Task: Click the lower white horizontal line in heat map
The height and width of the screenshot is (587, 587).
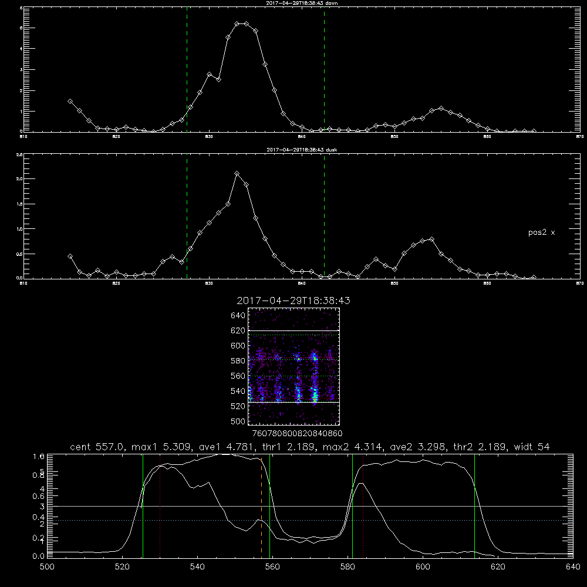Action: tap(294, 403)
